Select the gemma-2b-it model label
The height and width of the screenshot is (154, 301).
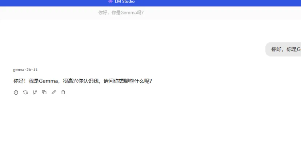(25, 70)
